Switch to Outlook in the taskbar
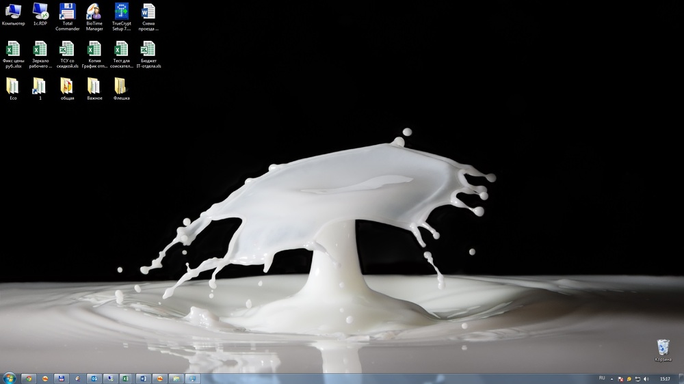Image resolution: width=684 pixels, height=384 pixels. click(94, 378)
